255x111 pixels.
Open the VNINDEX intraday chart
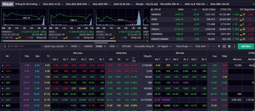pyautogui.click(x=24, y=17)
